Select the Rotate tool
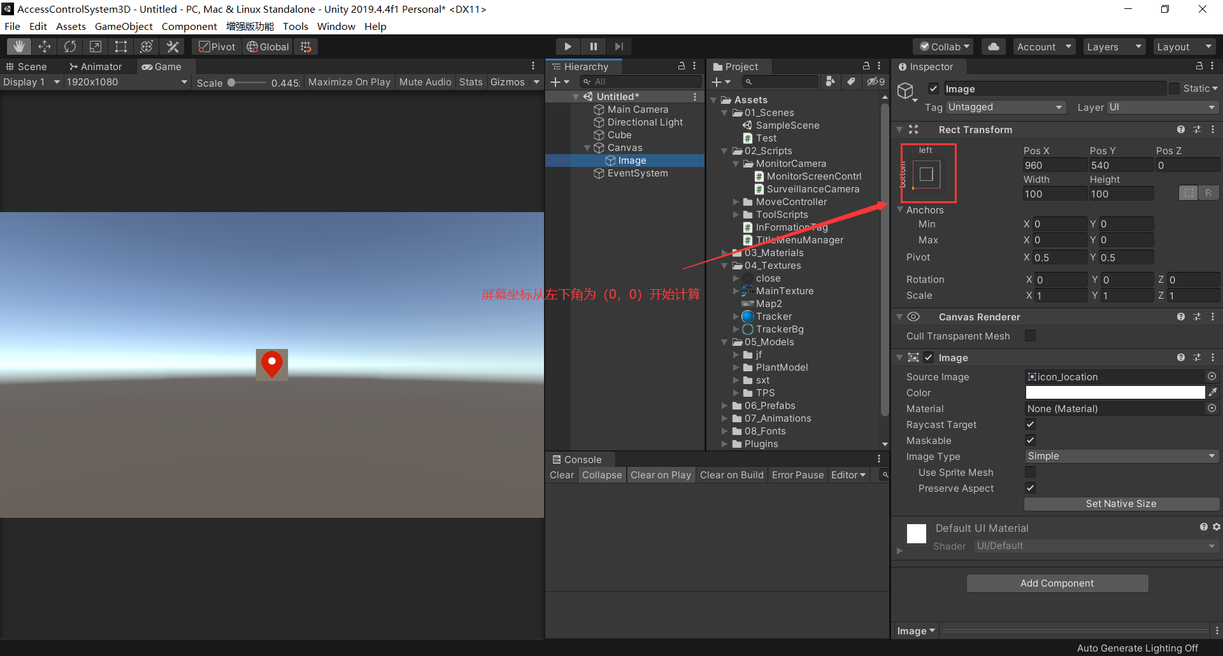The image size is (1223, 656). (x=70, y=46)
